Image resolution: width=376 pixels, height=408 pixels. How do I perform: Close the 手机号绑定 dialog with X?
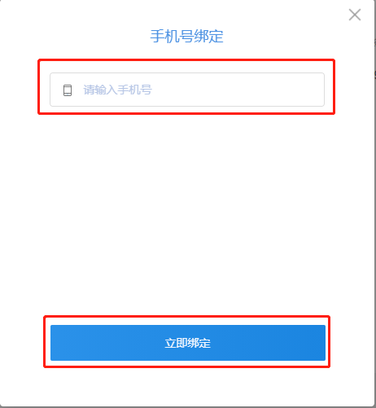(x=355, y=15)
